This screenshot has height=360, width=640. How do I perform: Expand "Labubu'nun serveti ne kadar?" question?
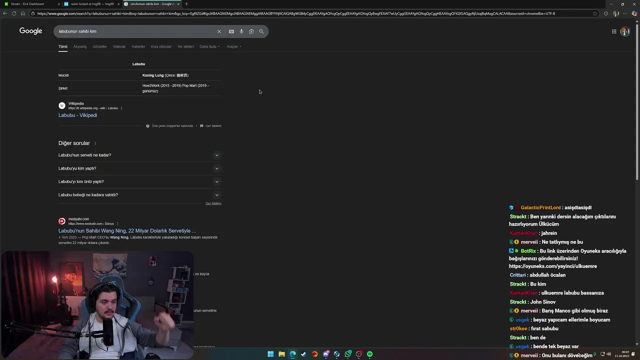[x=139, y=155]
